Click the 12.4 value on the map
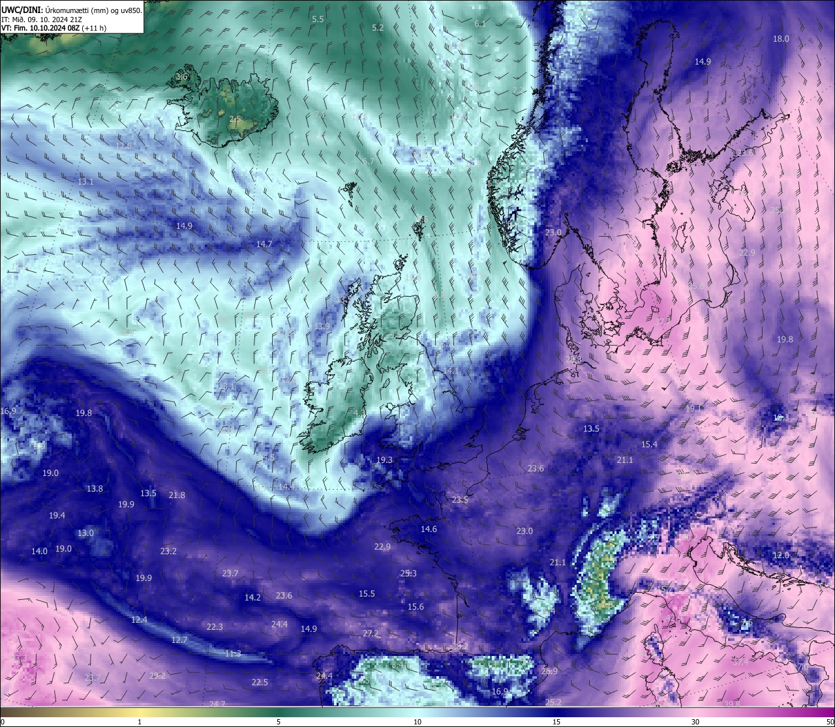The height and width of the screenshot is (727, 835). coord(139,619)
